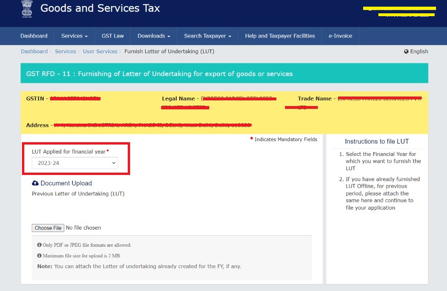Screen dimensions: 447x291
Task: Open the LUT financial year dropdown showing 2023-24
Action: coord(74,163)
